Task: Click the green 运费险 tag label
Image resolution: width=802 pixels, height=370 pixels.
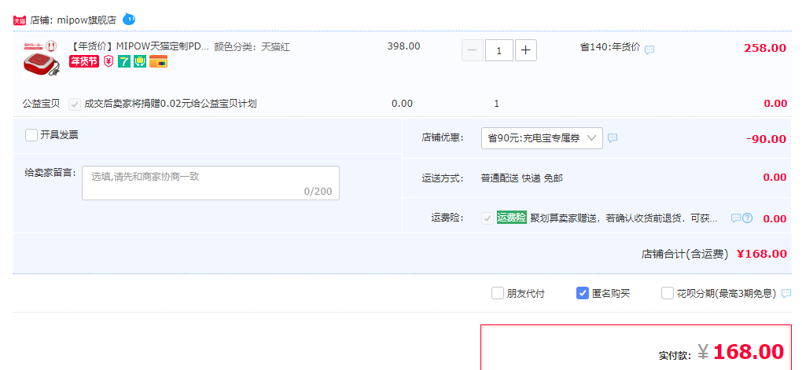Action: point(512,217)
